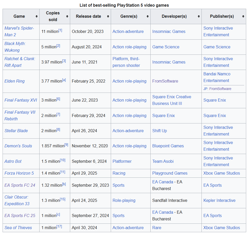Open the Kepler Interactive publisher link
Image resolution: width=248 pixels, height=234 pixels.
(219, 201)
